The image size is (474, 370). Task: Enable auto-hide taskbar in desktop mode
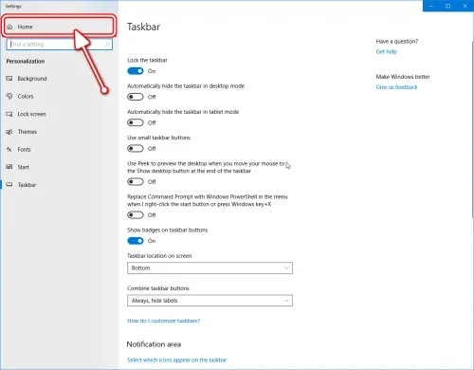pos(136,97)
